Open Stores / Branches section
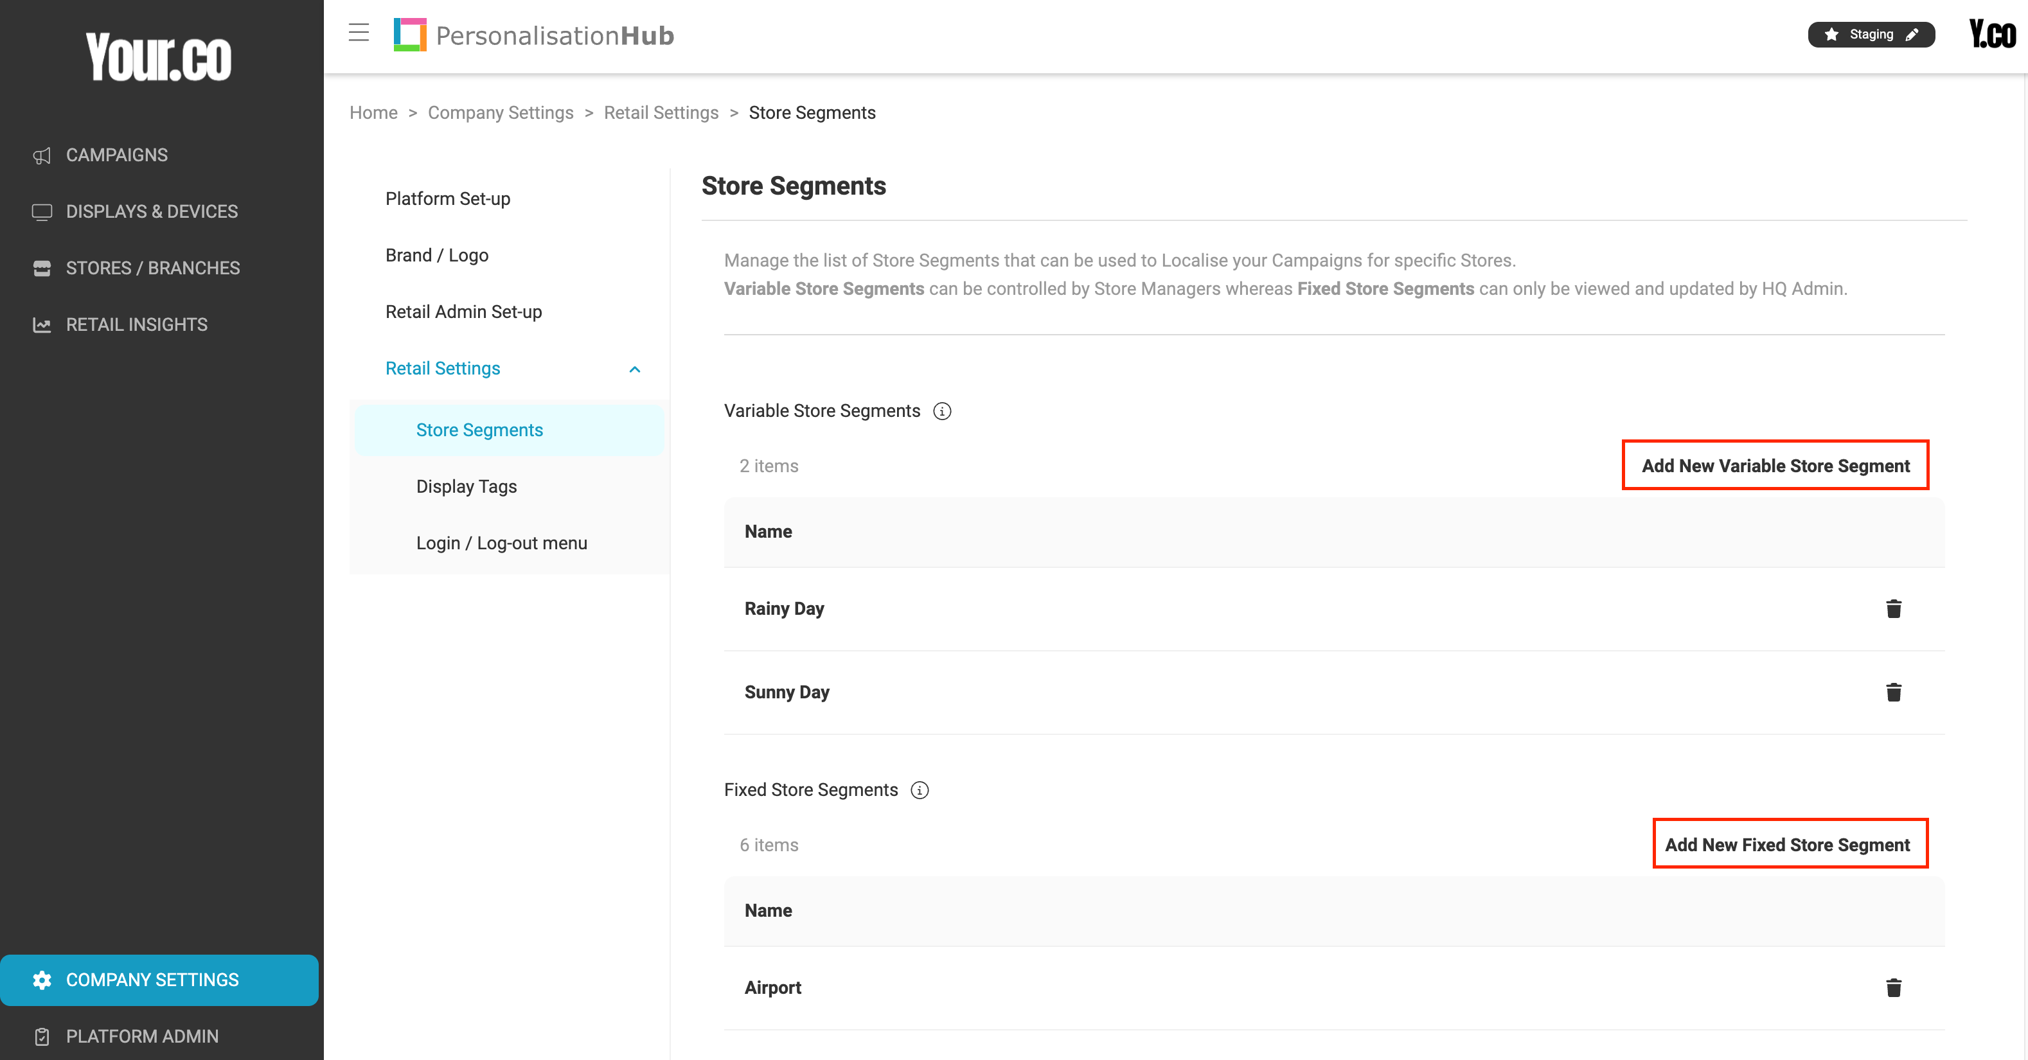Image resolution: width=2028 pixels, height=1060 pixels. click(153, 269)
